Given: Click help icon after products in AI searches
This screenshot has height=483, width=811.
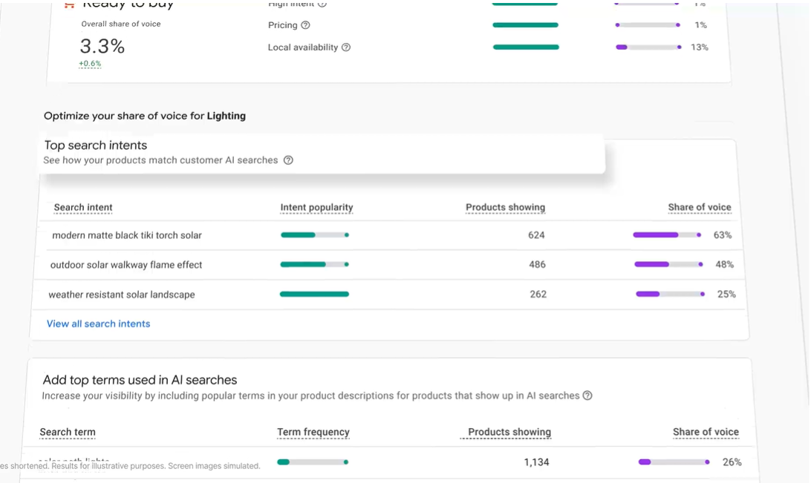Looking at the screenshot, I should click(587, 395).
